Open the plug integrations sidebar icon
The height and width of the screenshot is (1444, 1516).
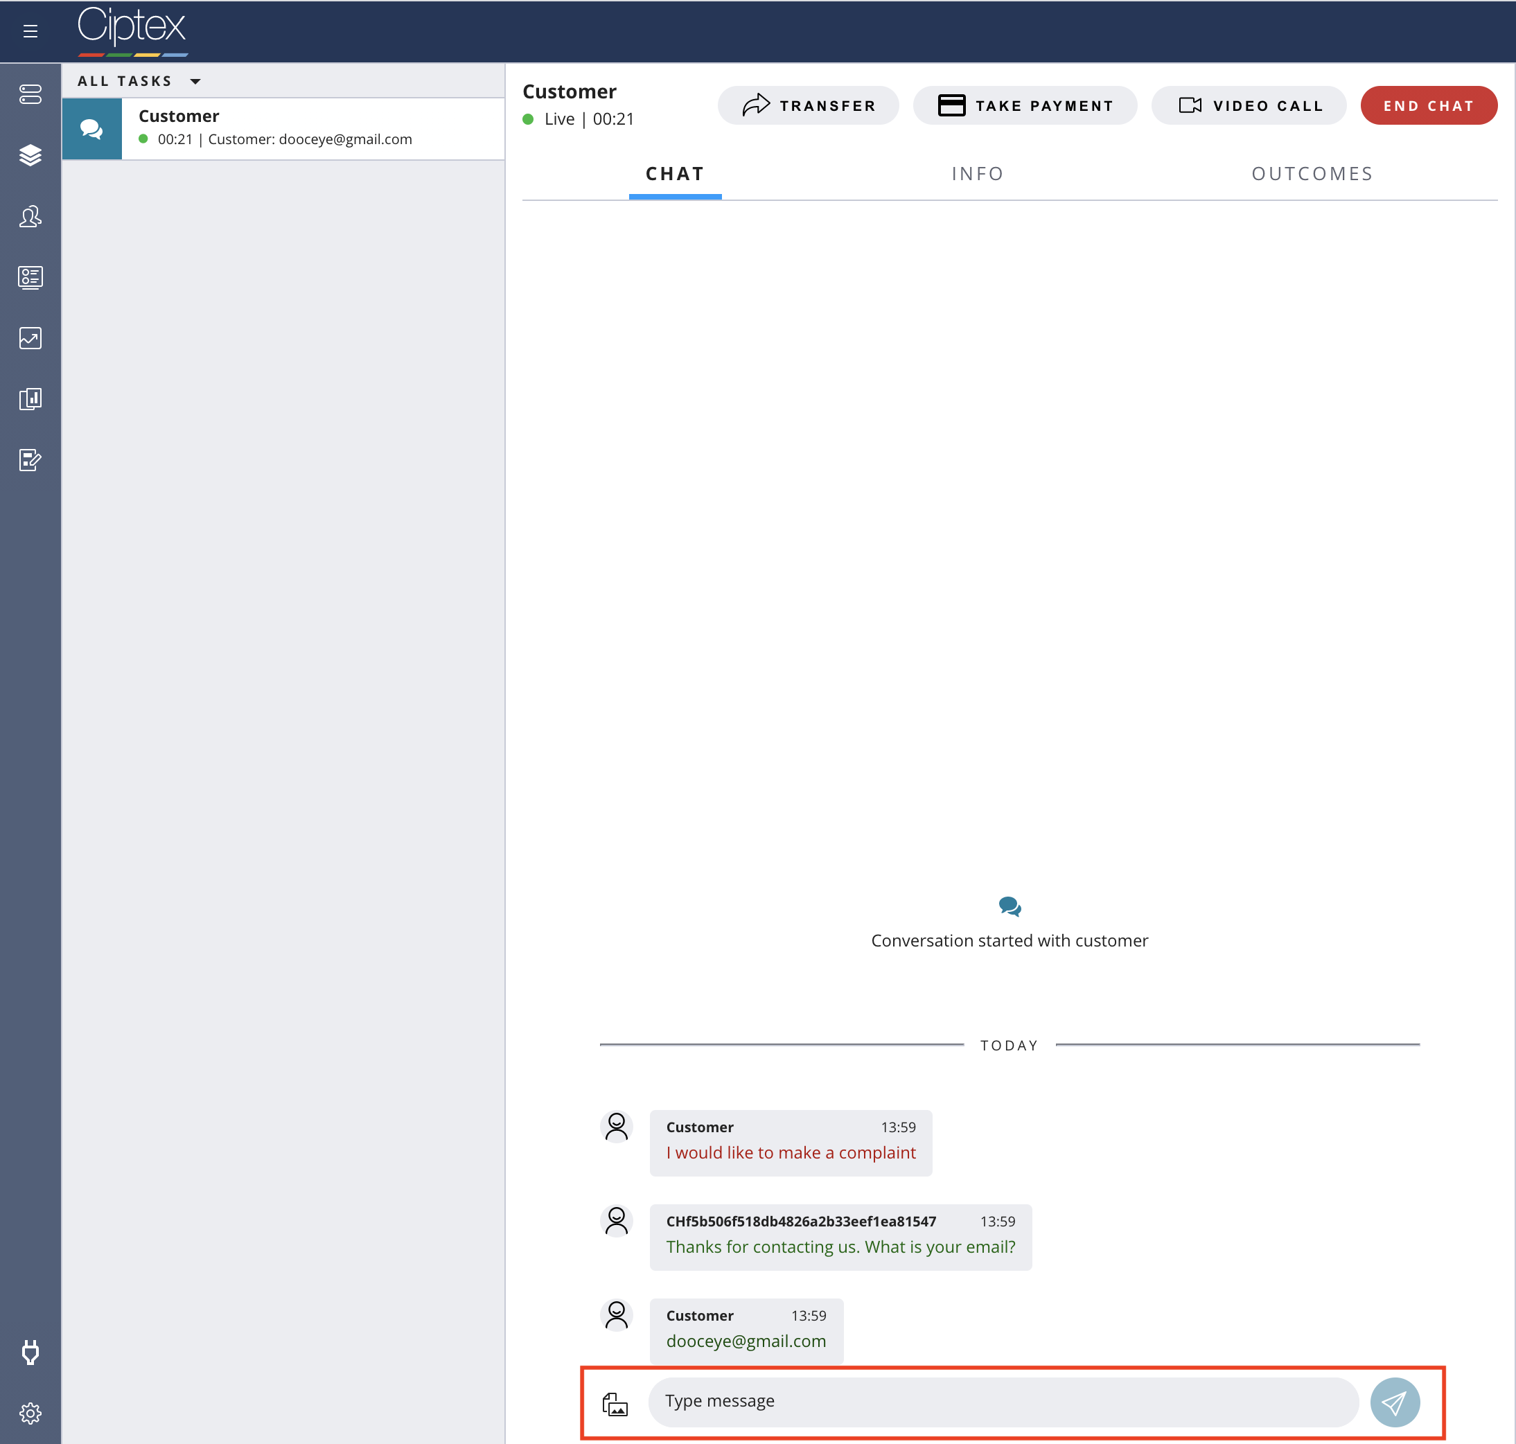[30, 1353]
